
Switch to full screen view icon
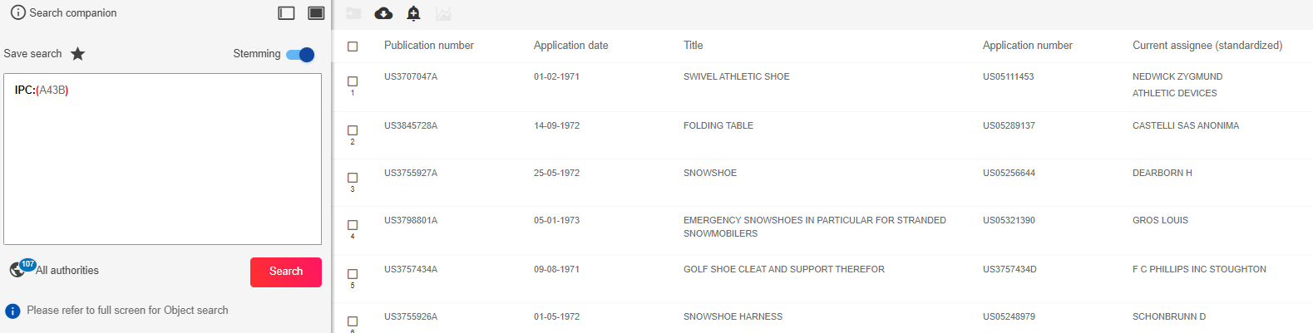(x=316, y=13)
